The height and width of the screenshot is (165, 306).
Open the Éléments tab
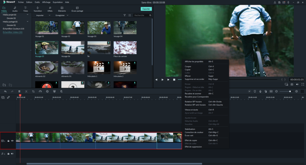click(x=62, y=9)
